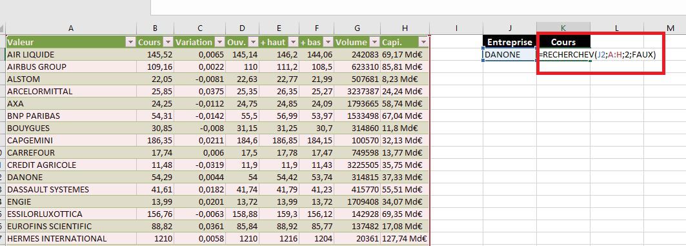The image size is (686, 246).
Task: Select column H header
Action: (405, 28)
